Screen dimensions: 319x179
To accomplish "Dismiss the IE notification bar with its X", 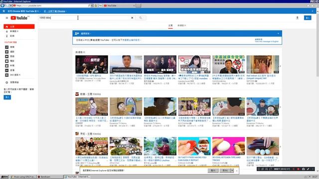I will [237, 171].
